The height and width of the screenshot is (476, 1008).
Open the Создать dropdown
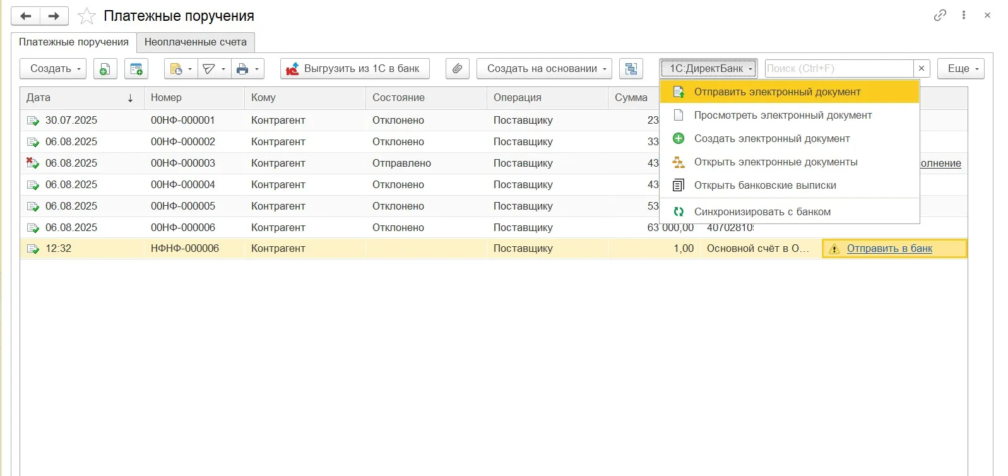[x=53, y=69]
